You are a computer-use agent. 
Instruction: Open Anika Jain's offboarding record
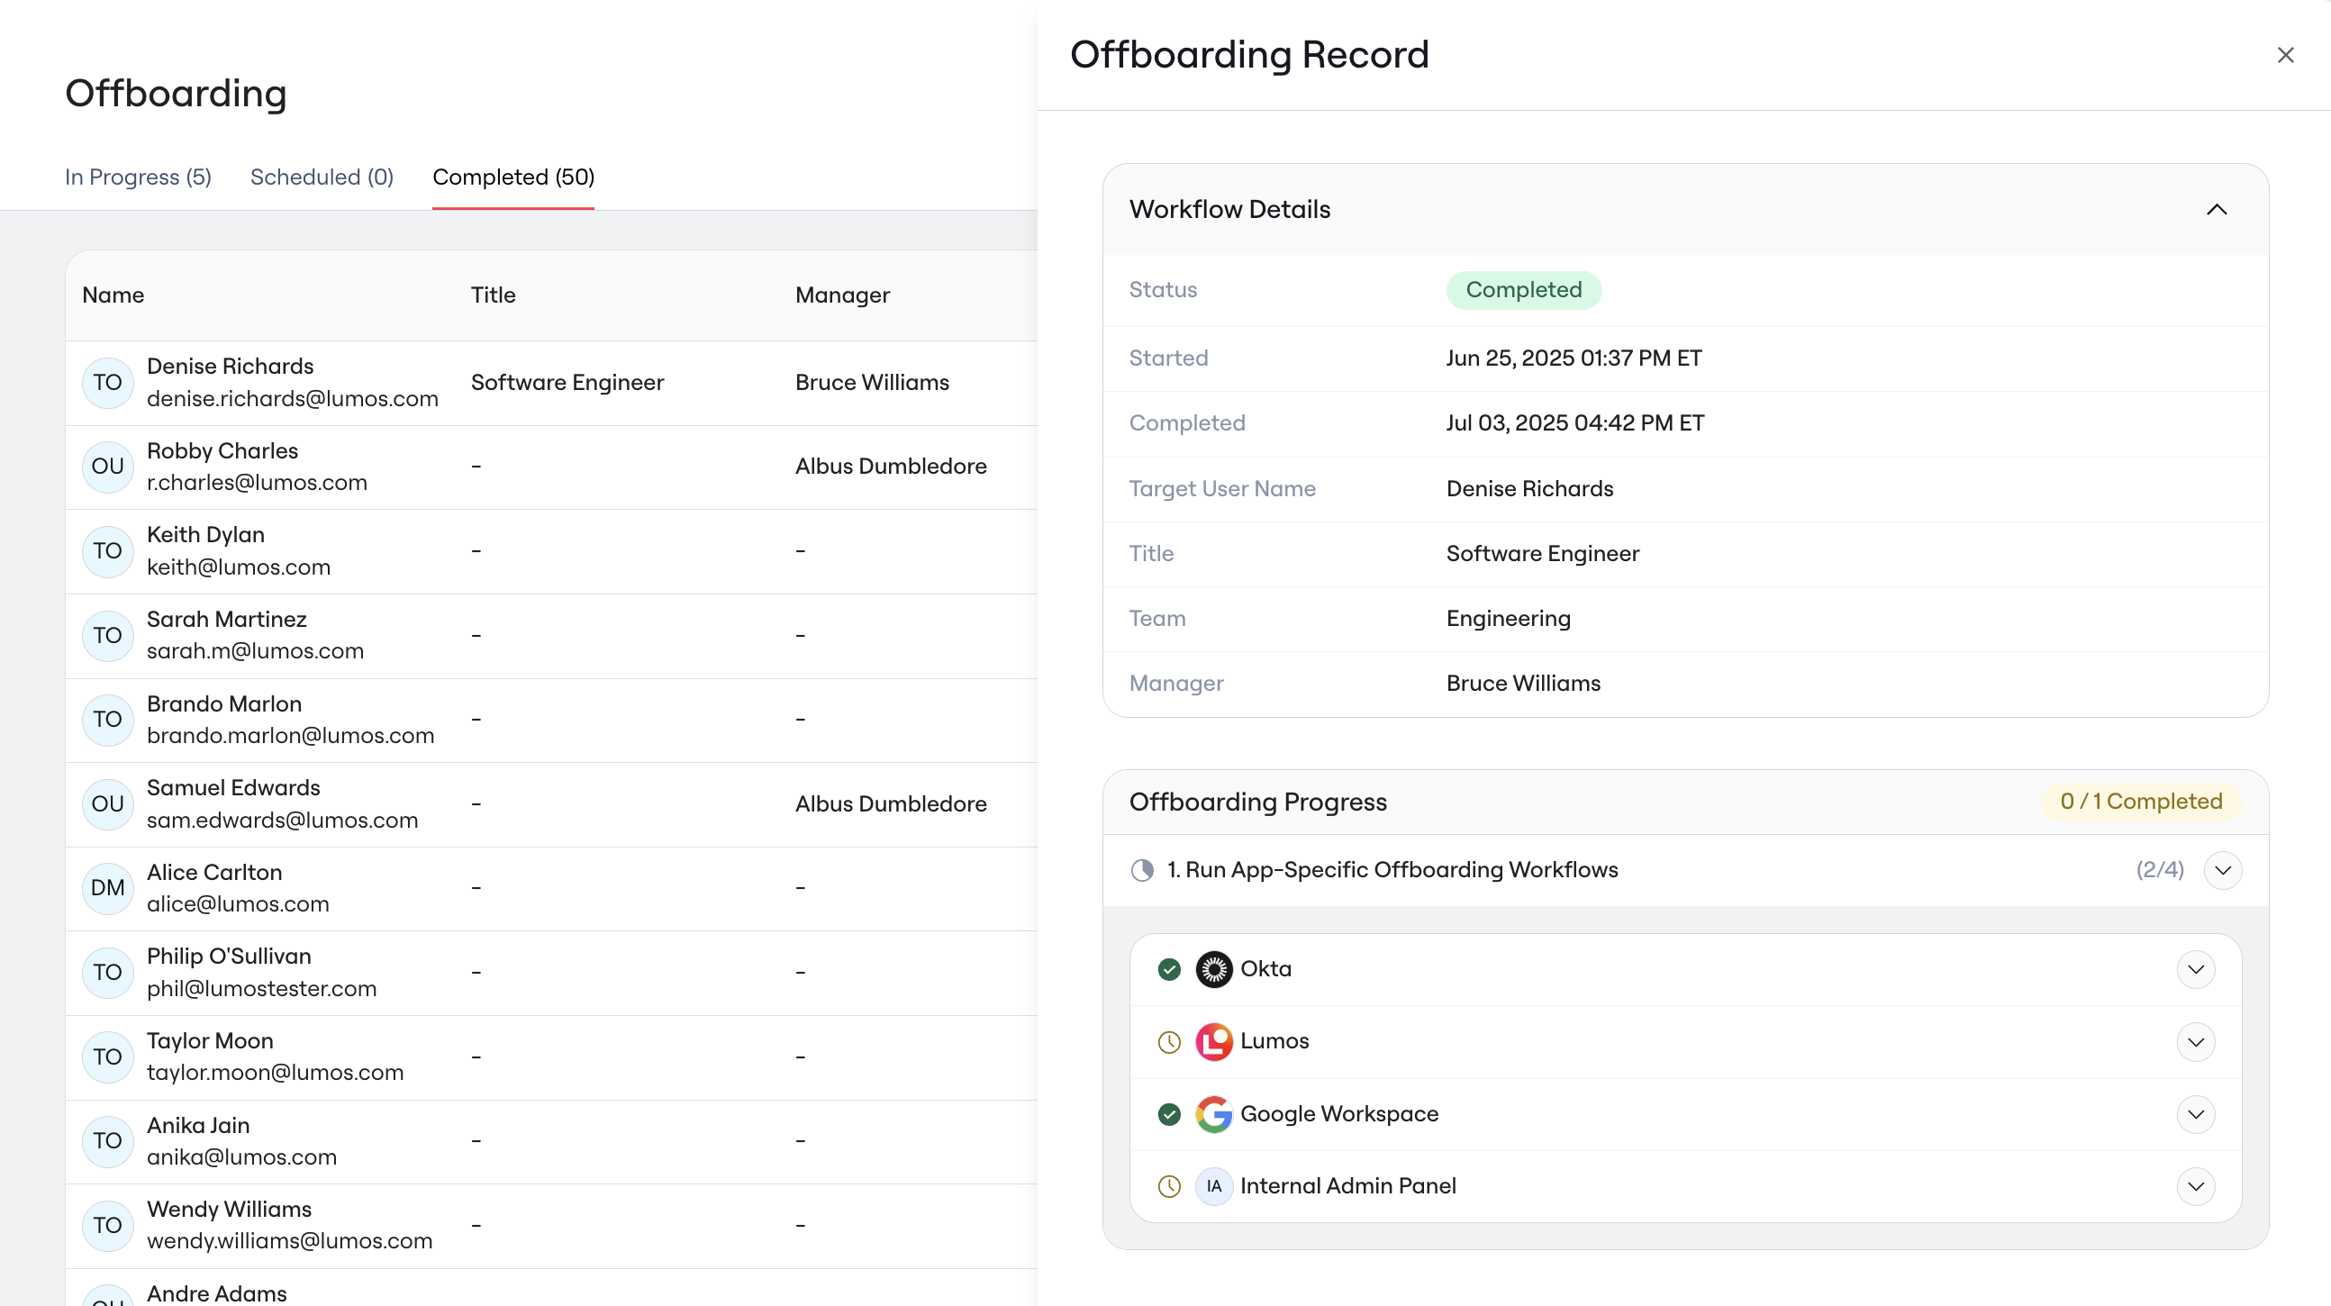coord(551,1141)
